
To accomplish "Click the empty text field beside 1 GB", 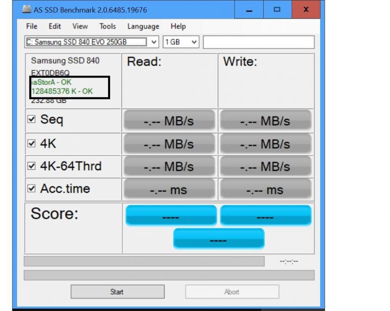I will [259, 42].
